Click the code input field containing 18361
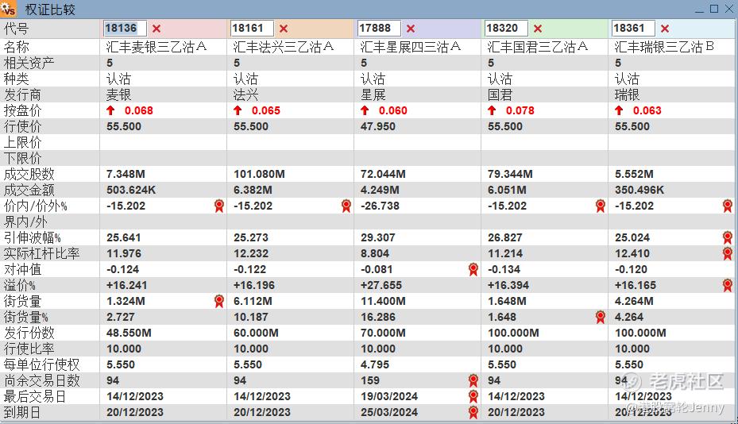 (x=633, y=29)
